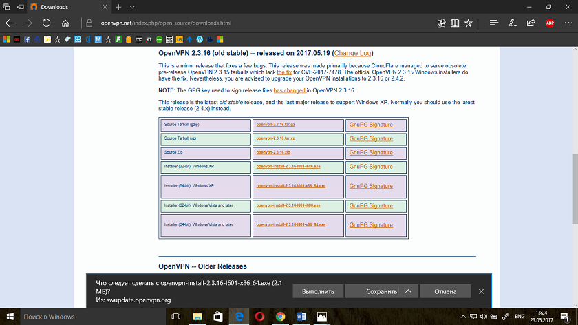This screenshot has width=578, height=325.
Task: Go back to the previous page
Action: coord(10,23)
